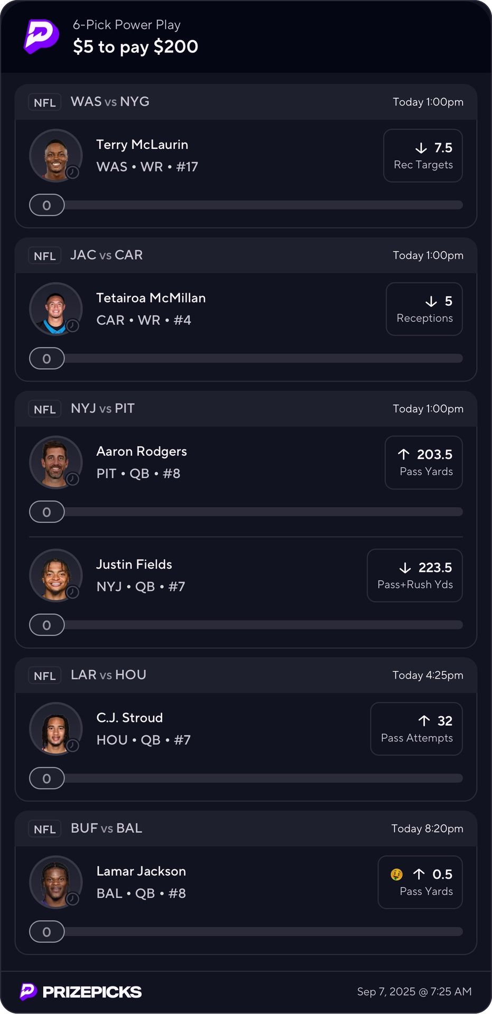Viewport: 492px width, 1014px height.
Task: Open Lamar Jackson's 0.5 Pass Yards pick
Action: coord(420,882)
